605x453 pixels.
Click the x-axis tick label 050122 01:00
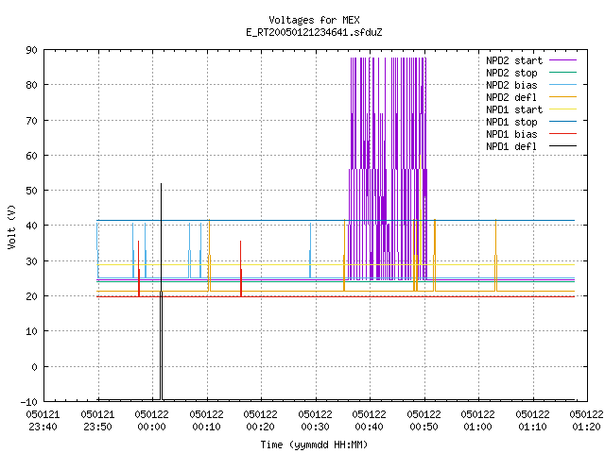pos(478,421)
